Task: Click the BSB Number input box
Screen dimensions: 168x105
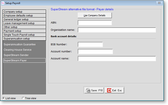Action: [90, 44]
